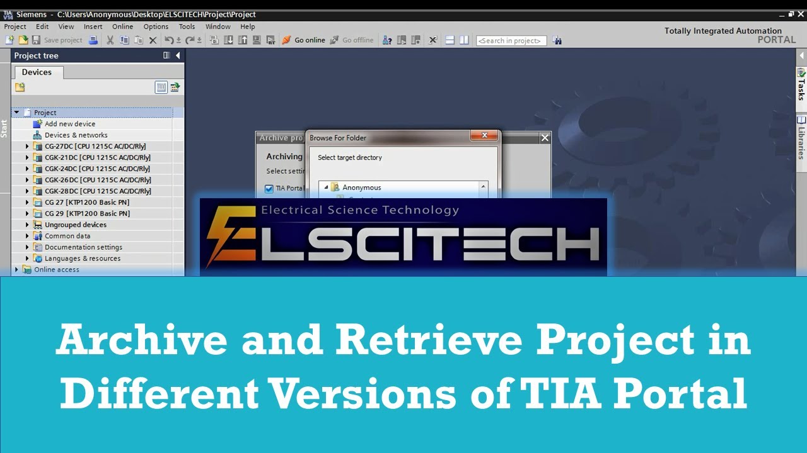
Task: Click the Delete X icon in the toolbar
Action: pos(153,40)
